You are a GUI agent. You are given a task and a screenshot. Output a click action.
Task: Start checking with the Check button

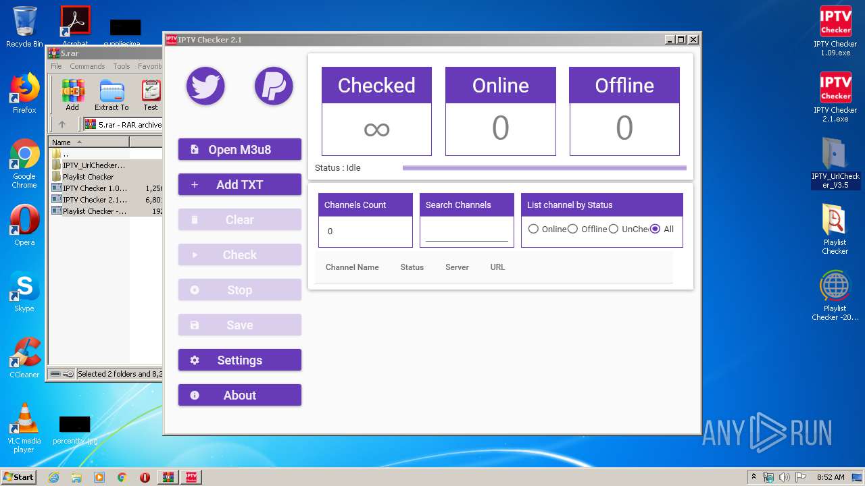[x=240, y=254]
